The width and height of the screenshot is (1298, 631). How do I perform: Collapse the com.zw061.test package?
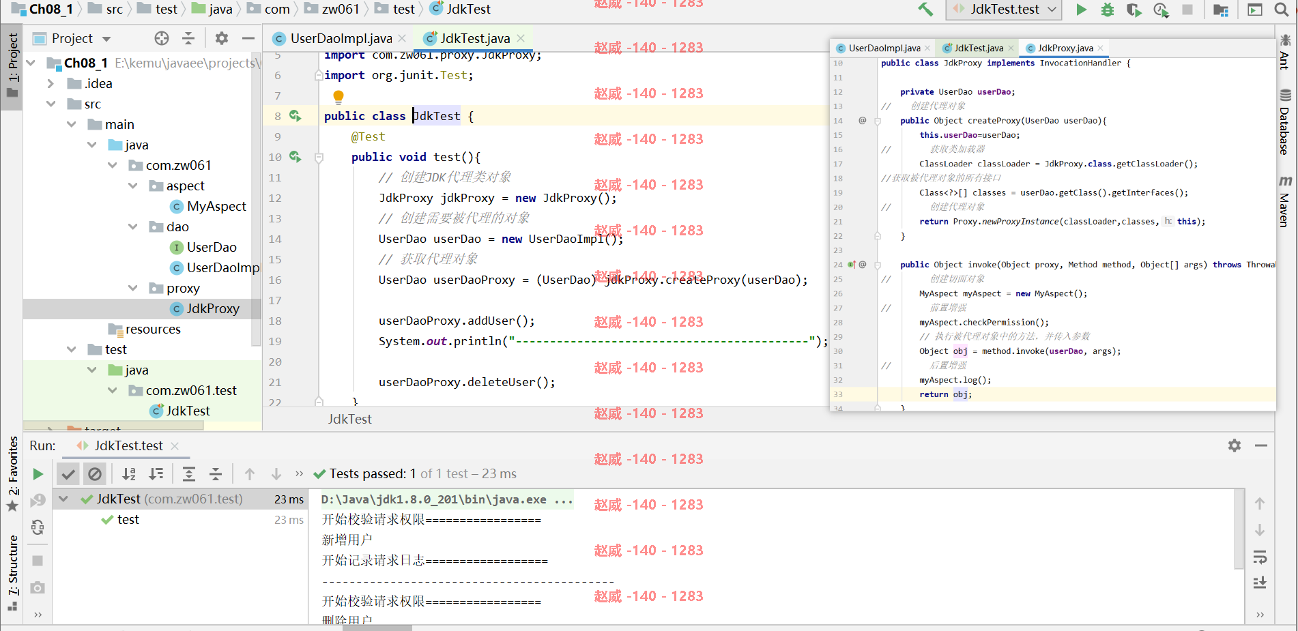pyautogui.click(x=113, y=390)
